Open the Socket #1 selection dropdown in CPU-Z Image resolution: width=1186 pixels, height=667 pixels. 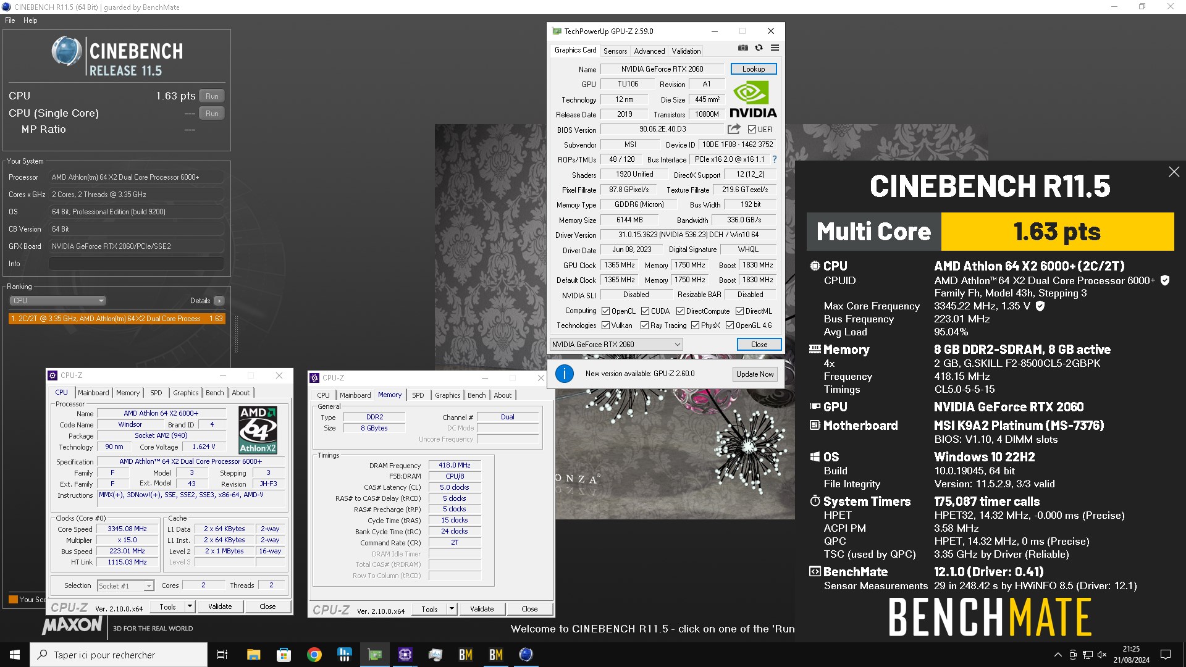pos(125,585)
